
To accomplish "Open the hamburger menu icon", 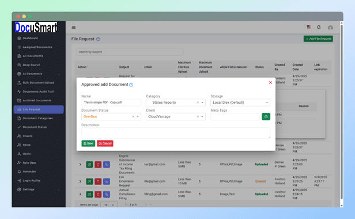I will coord(74,28).
